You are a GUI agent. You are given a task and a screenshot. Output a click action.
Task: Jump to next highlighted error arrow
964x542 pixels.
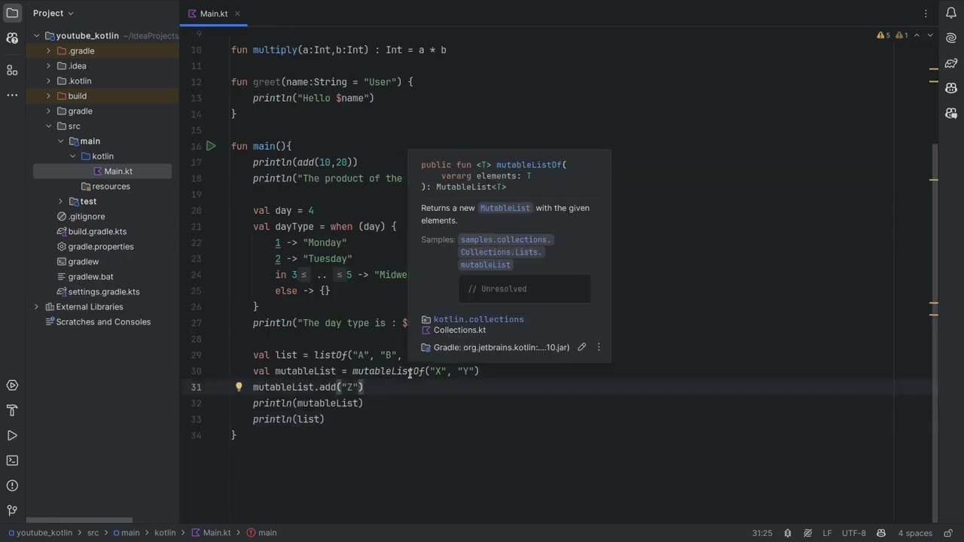point(930,35)
